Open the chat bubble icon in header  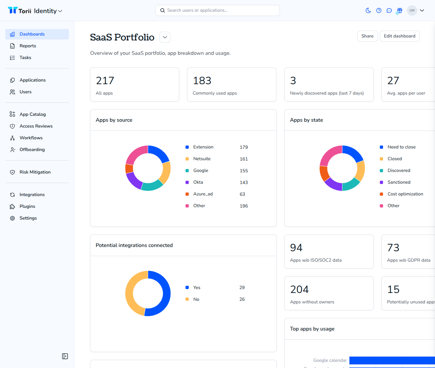pos(389,10)
